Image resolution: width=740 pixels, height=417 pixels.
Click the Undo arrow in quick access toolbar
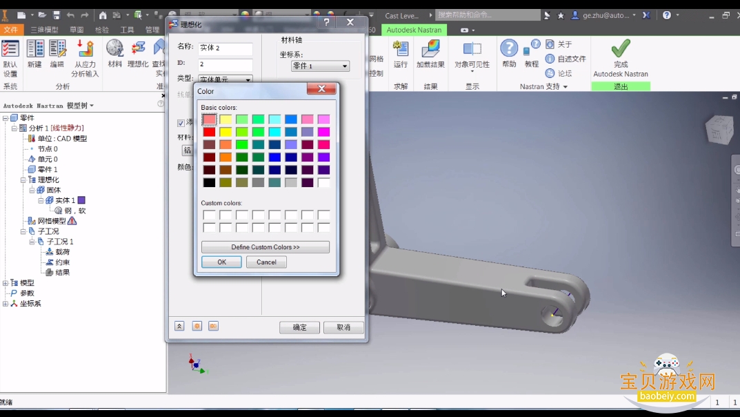(70, 15)
